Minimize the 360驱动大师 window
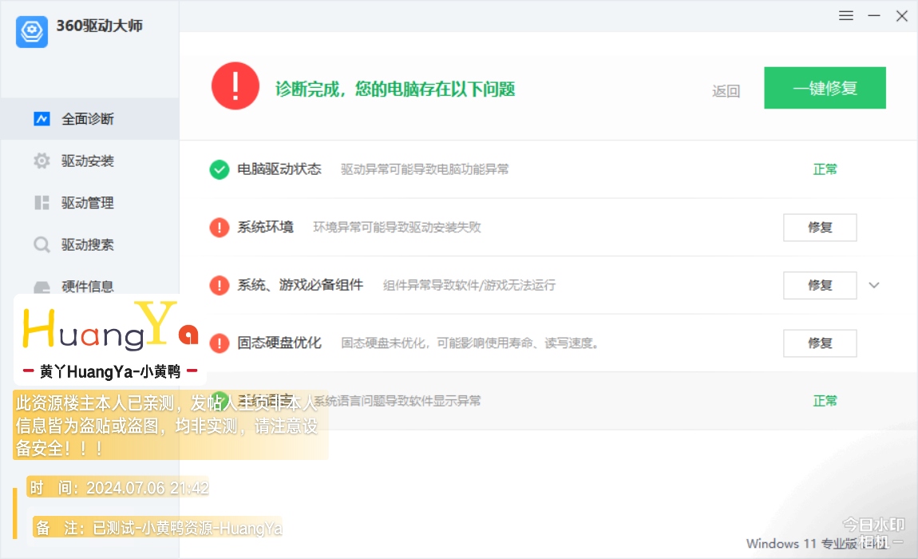The image size is (918, 559). [873, 16]
